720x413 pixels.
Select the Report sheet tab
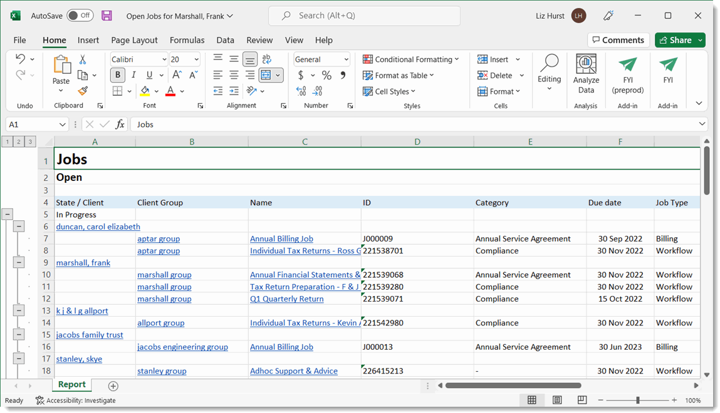point(71,385)
